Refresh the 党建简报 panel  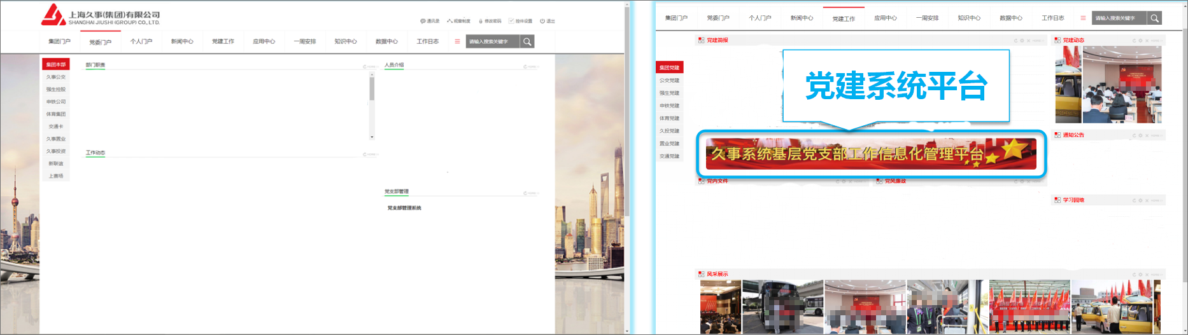click(1016, 41)
